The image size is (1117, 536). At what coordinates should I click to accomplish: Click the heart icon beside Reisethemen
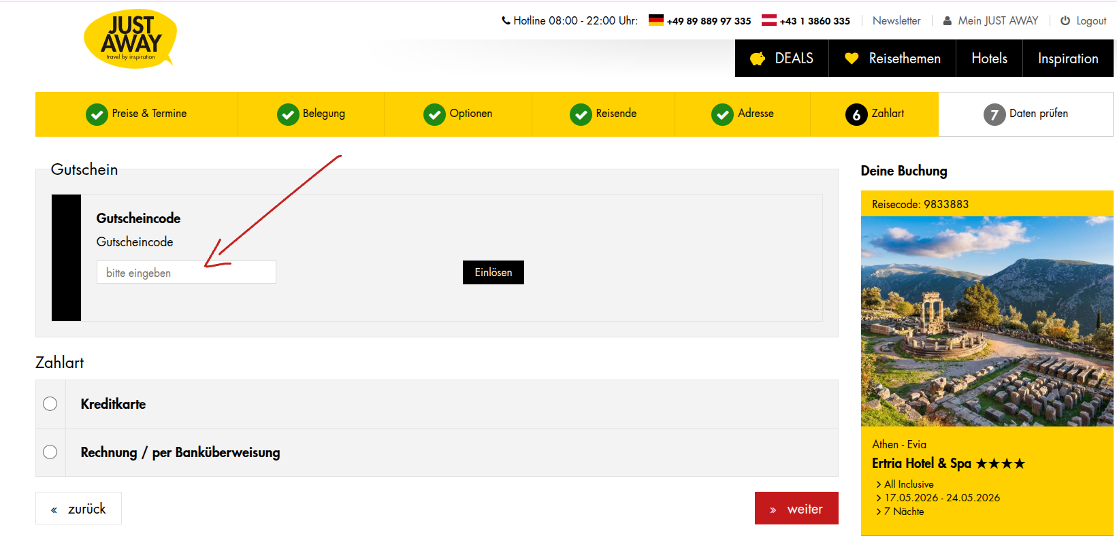(852, 58)
